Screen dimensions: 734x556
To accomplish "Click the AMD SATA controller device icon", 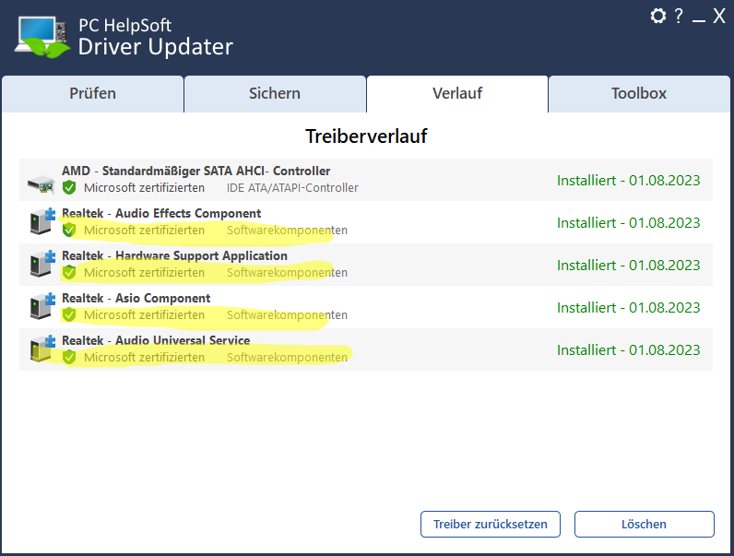I will 41,184.
